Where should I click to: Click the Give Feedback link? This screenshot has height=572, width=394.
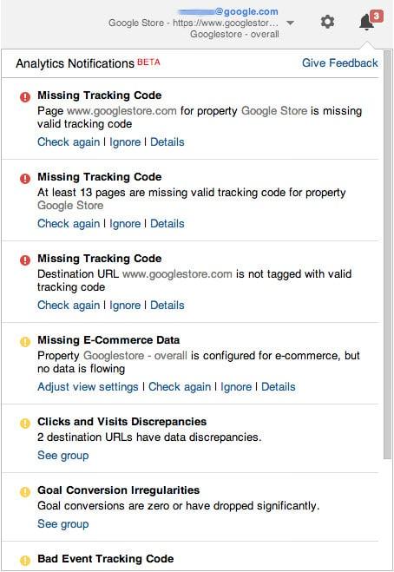(340, 62)
